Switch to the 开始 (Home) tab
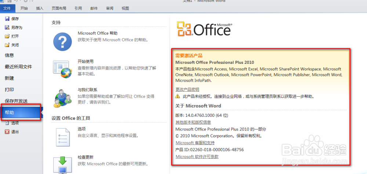The width and height of the screenshot is (367, 174). [x=24, y=8]
